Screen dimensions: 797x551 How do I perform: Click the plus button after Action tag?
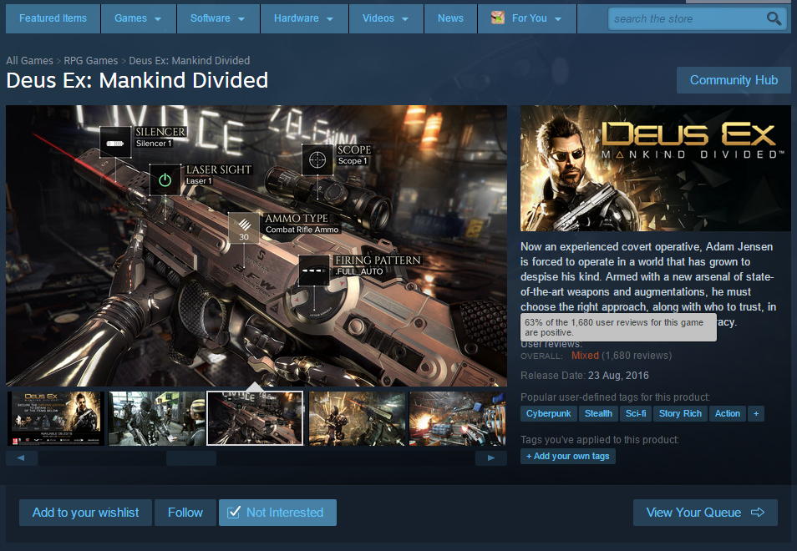(755, 413)
